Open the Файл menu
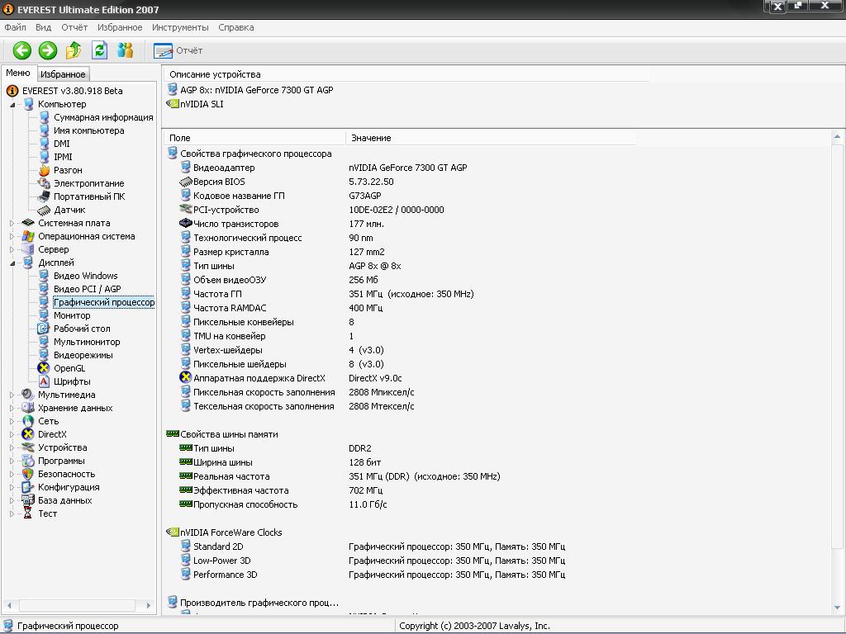Image resolution: width=846 pixels, height=634 pixels. [x=15, y=27]
